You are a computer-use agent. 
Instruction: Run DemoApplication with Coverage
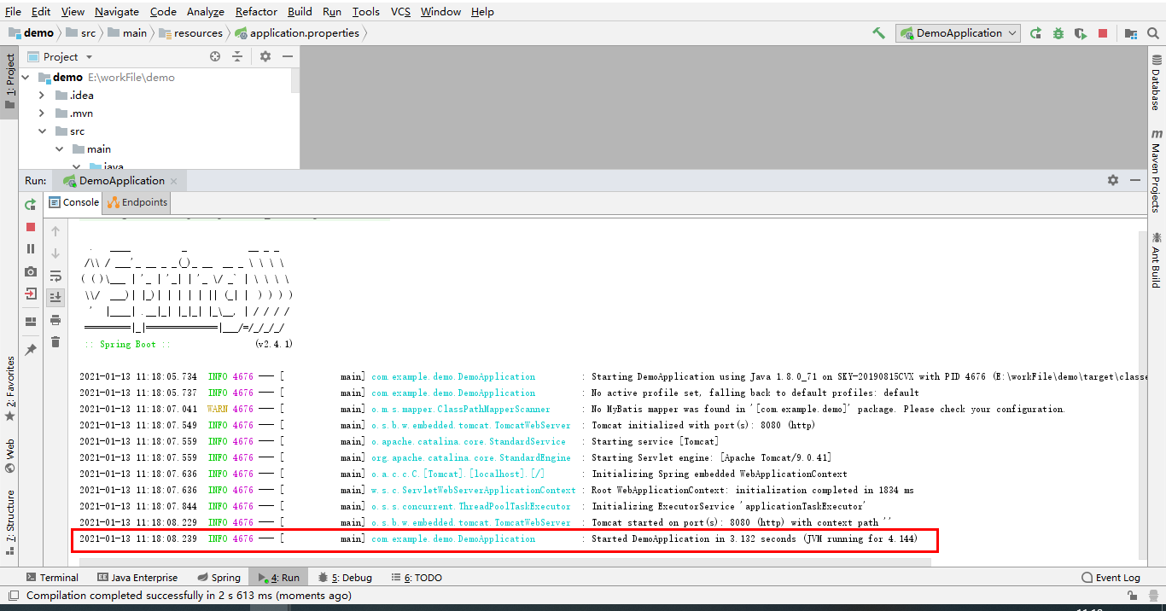tap(1081, 32)
